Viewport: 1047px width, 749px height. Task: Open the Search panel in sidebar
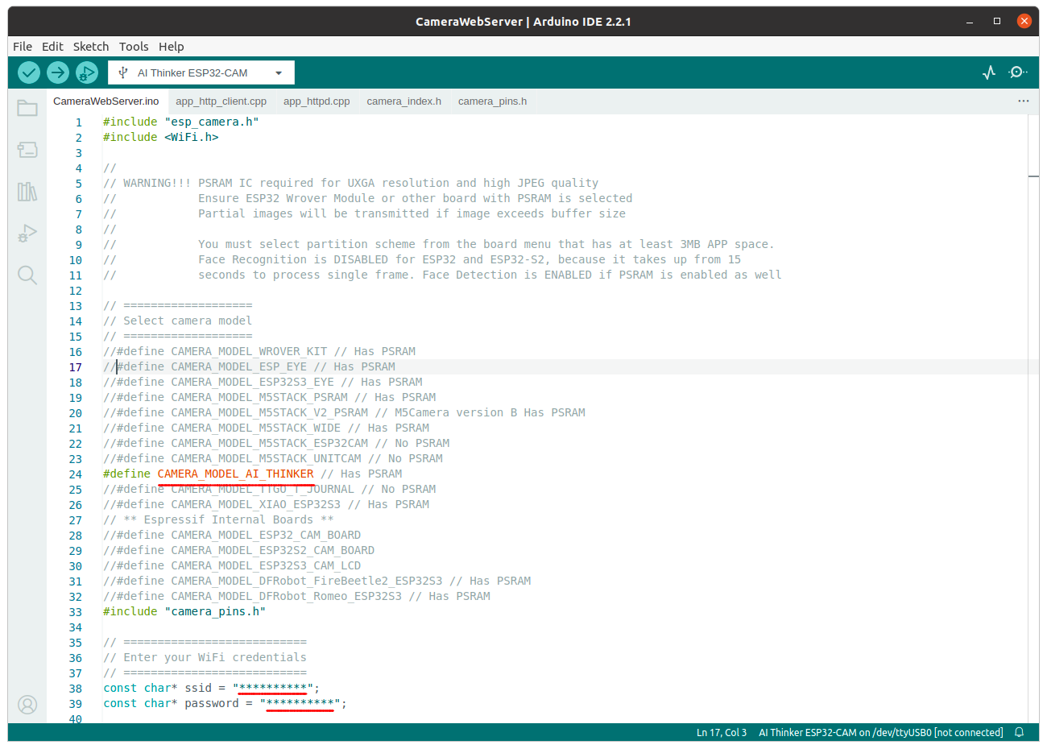tap(27, 275)
